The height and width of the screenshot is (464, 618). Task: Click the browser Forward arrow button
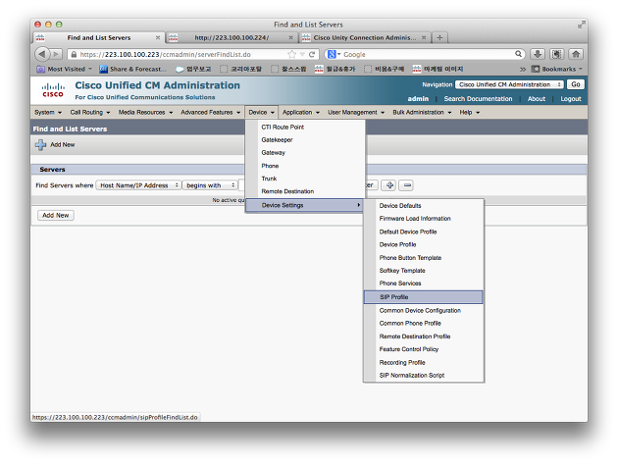click(x=56, y=54)
